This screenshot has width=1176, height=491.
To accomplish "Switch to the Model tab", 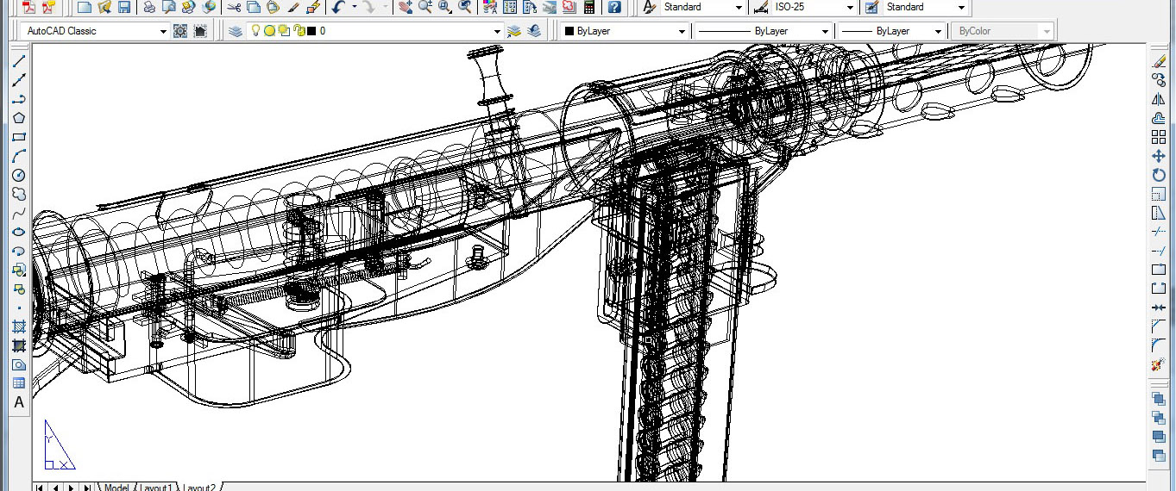I will point(116,487).
